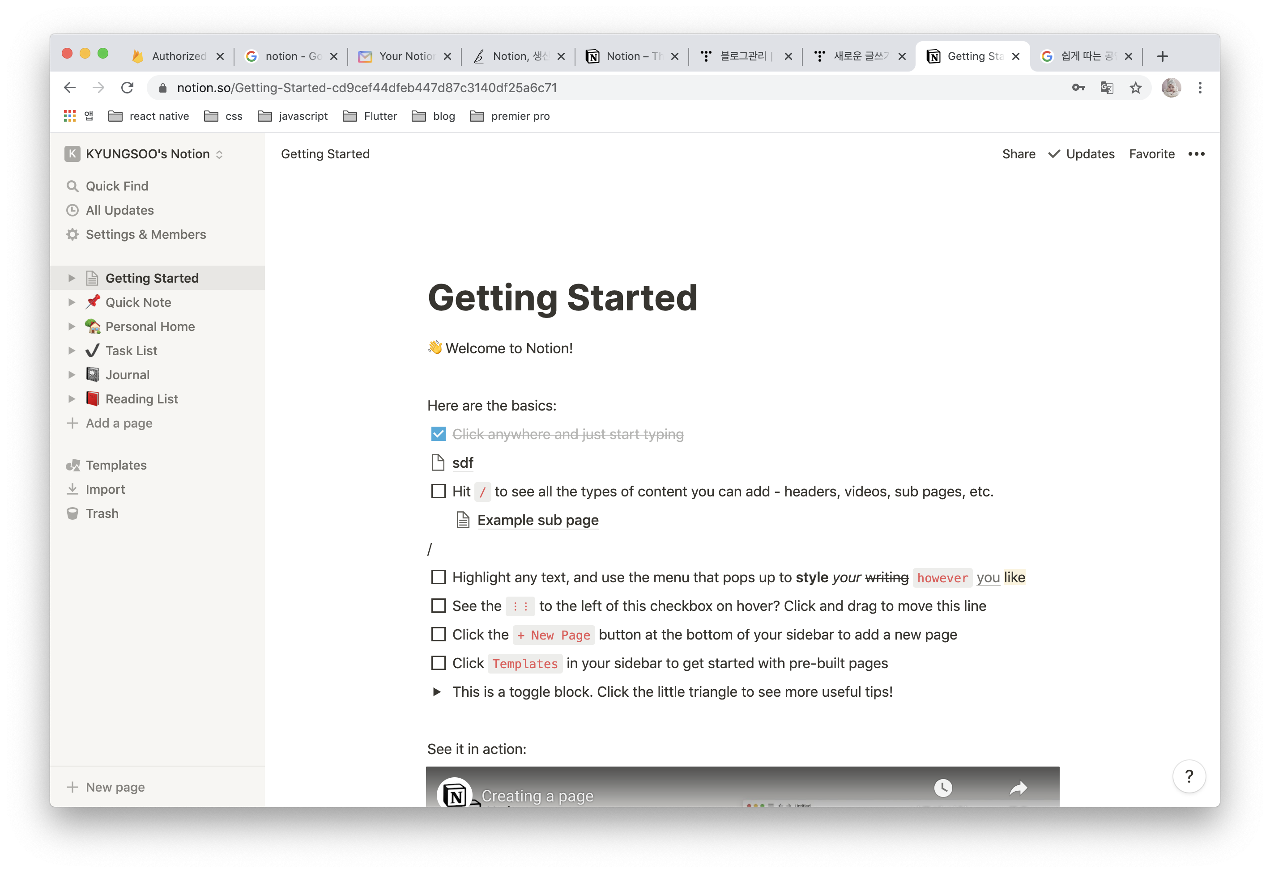Viewport: 1270px width, 873px height.
Task: Open the help question mark button
Action: [x=1189, y=776]
